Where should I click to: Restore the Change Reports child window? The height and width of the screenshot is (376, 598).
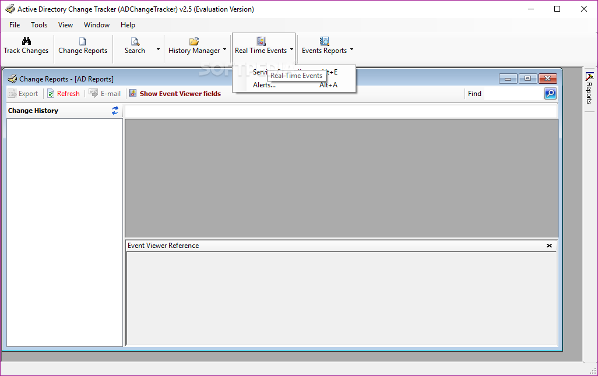click(x=528, y=79)
